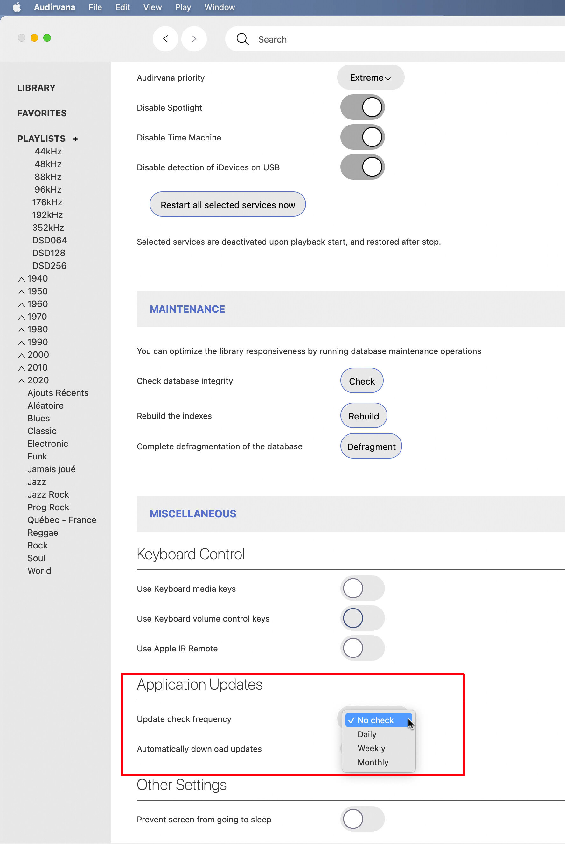Image resolution: width=565 pixels, height=844 pixels.
Task: Click the search magnifier icon
Action: coord(242,39)
